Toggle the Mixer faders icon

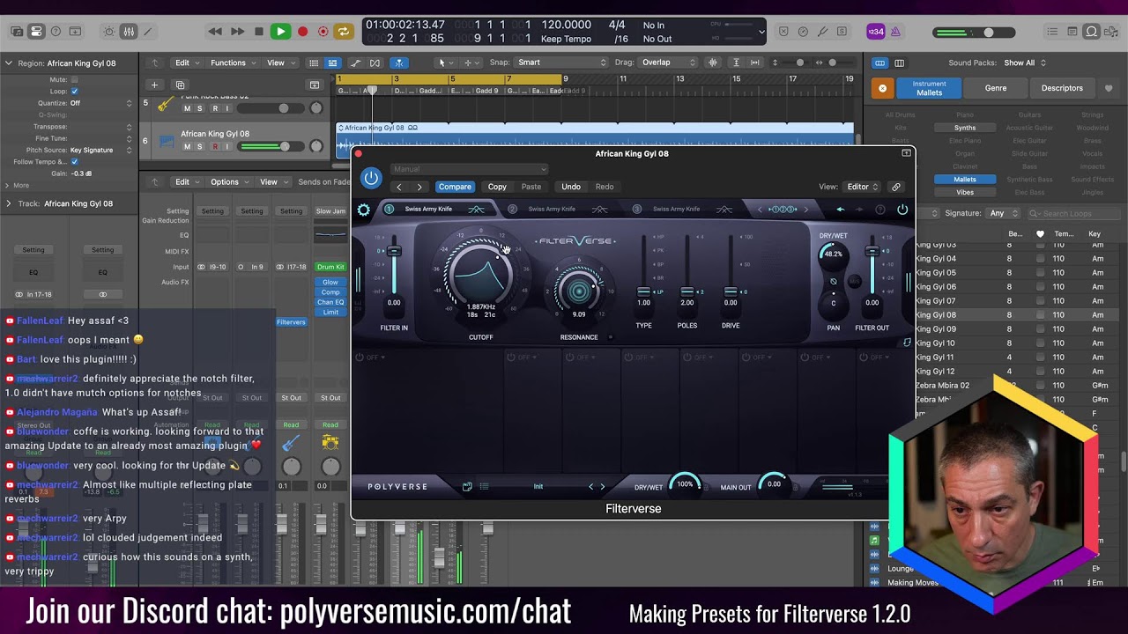click(x=129, y=32)
